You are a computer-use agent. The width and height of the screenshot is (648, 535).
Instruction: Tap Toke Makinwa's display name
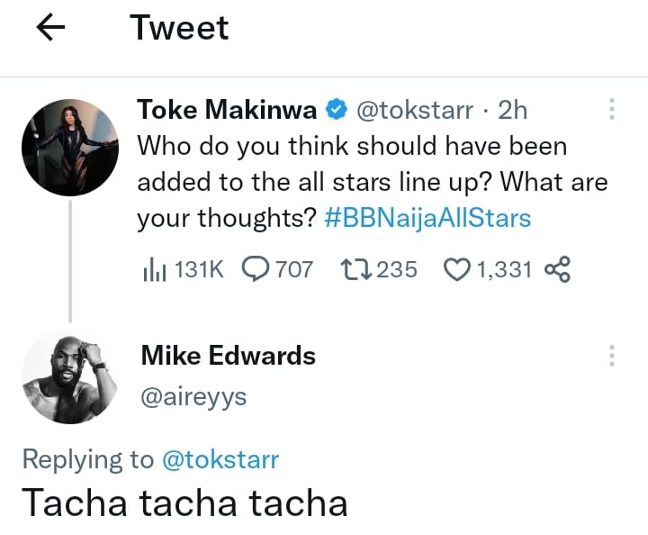(226, 110)
